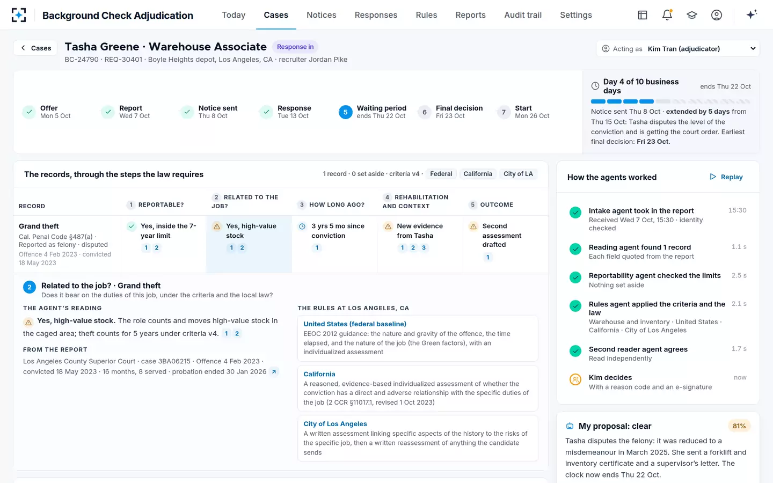Click the clock icon in How long ago cell
Image resolution: width=773 pixels, height=483 pixels.
pyautogui.click(x=302, y=226)
